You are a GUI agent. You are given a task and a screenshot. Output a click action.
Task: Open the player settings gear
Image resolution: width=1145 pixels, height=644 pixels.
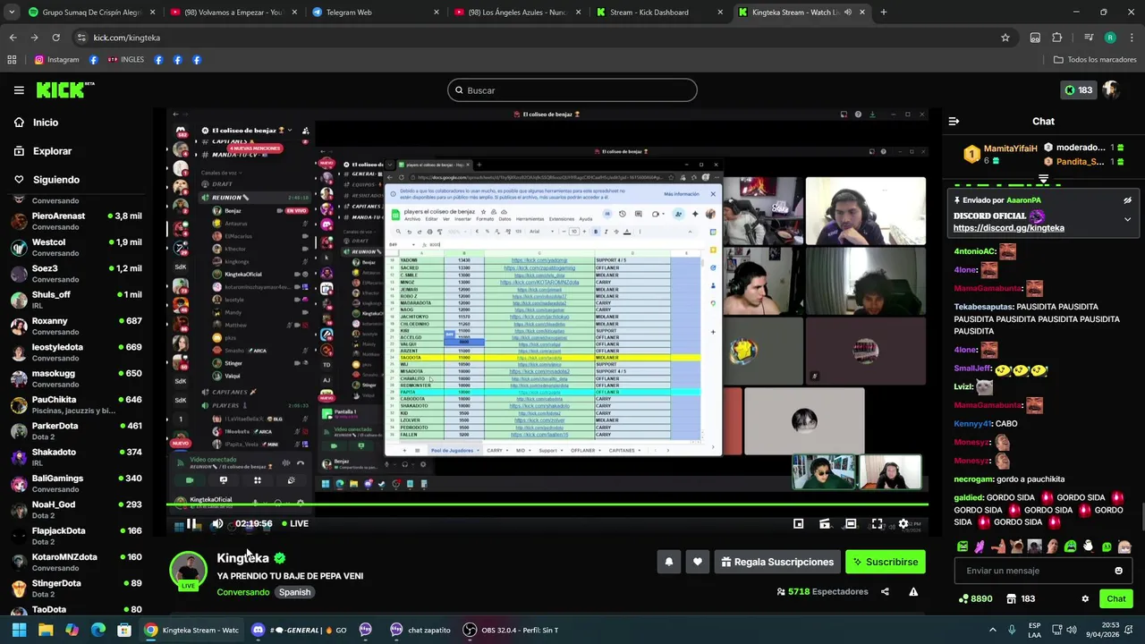pyautogui.click(x=903, y=524)
